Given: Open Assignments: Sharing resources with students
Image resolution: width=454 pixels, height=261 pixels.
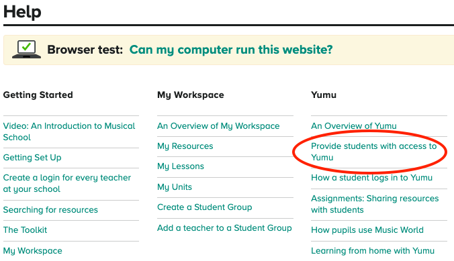Looking at the screenshot, I should (x=375, y=204).
